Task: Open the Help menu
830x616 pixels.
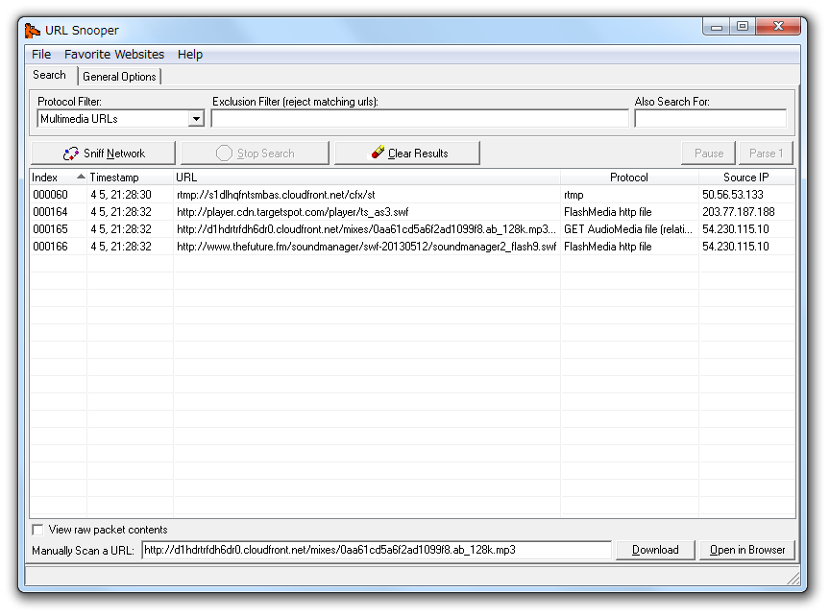Action: click(x=190, y=55)
